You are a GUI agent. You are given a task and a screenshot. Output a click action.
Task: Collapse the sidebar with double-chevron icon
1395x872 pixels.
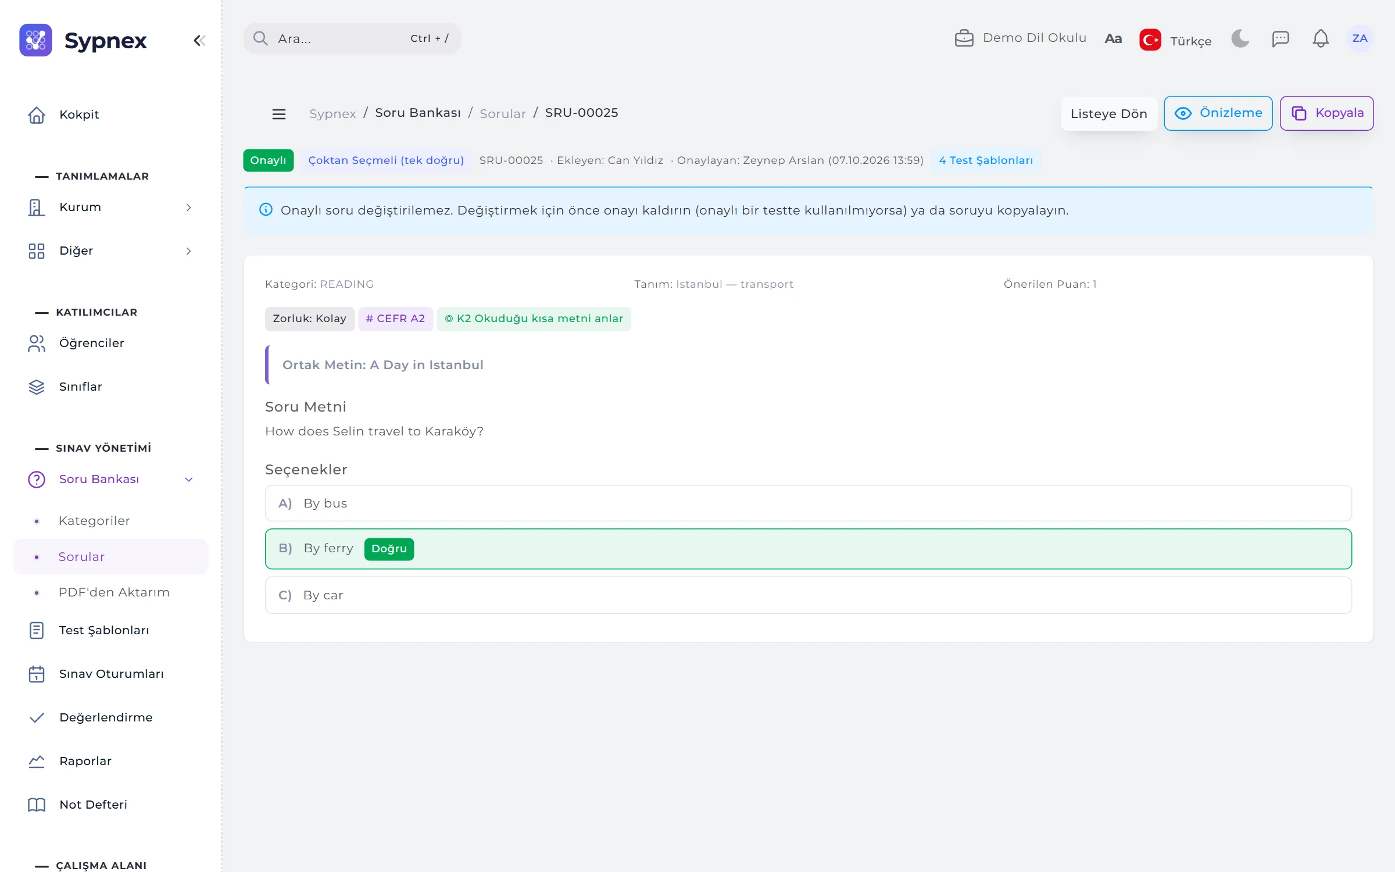[199, 41]
